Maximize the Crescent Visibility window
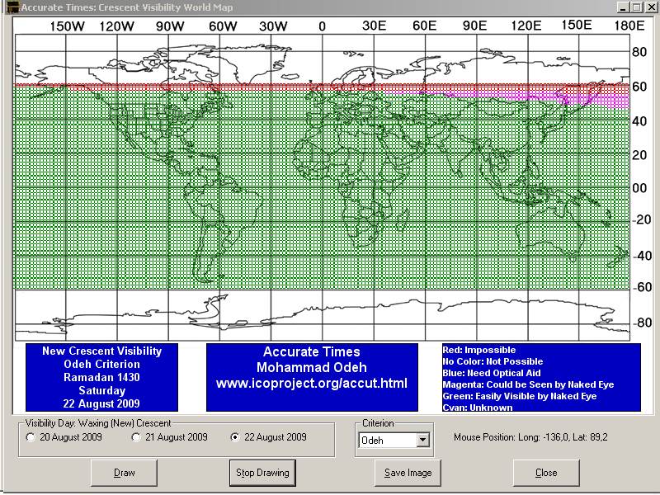 click(636, 7)
